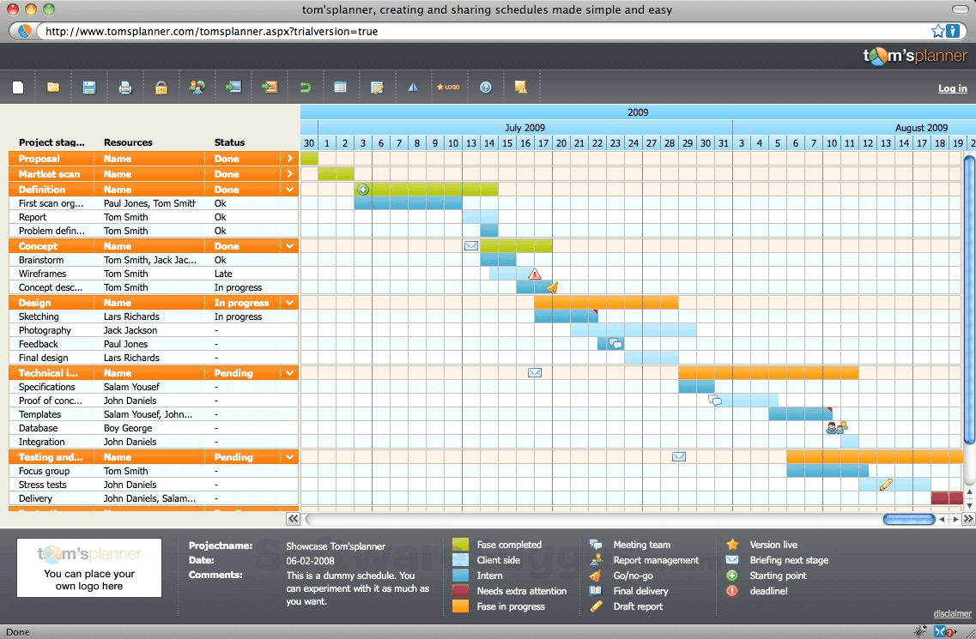Open a saved schedule from the toolbar

point(53,86)
